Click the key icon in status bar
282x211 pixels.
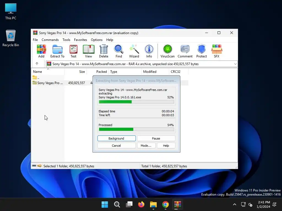[x=39, y=166]
